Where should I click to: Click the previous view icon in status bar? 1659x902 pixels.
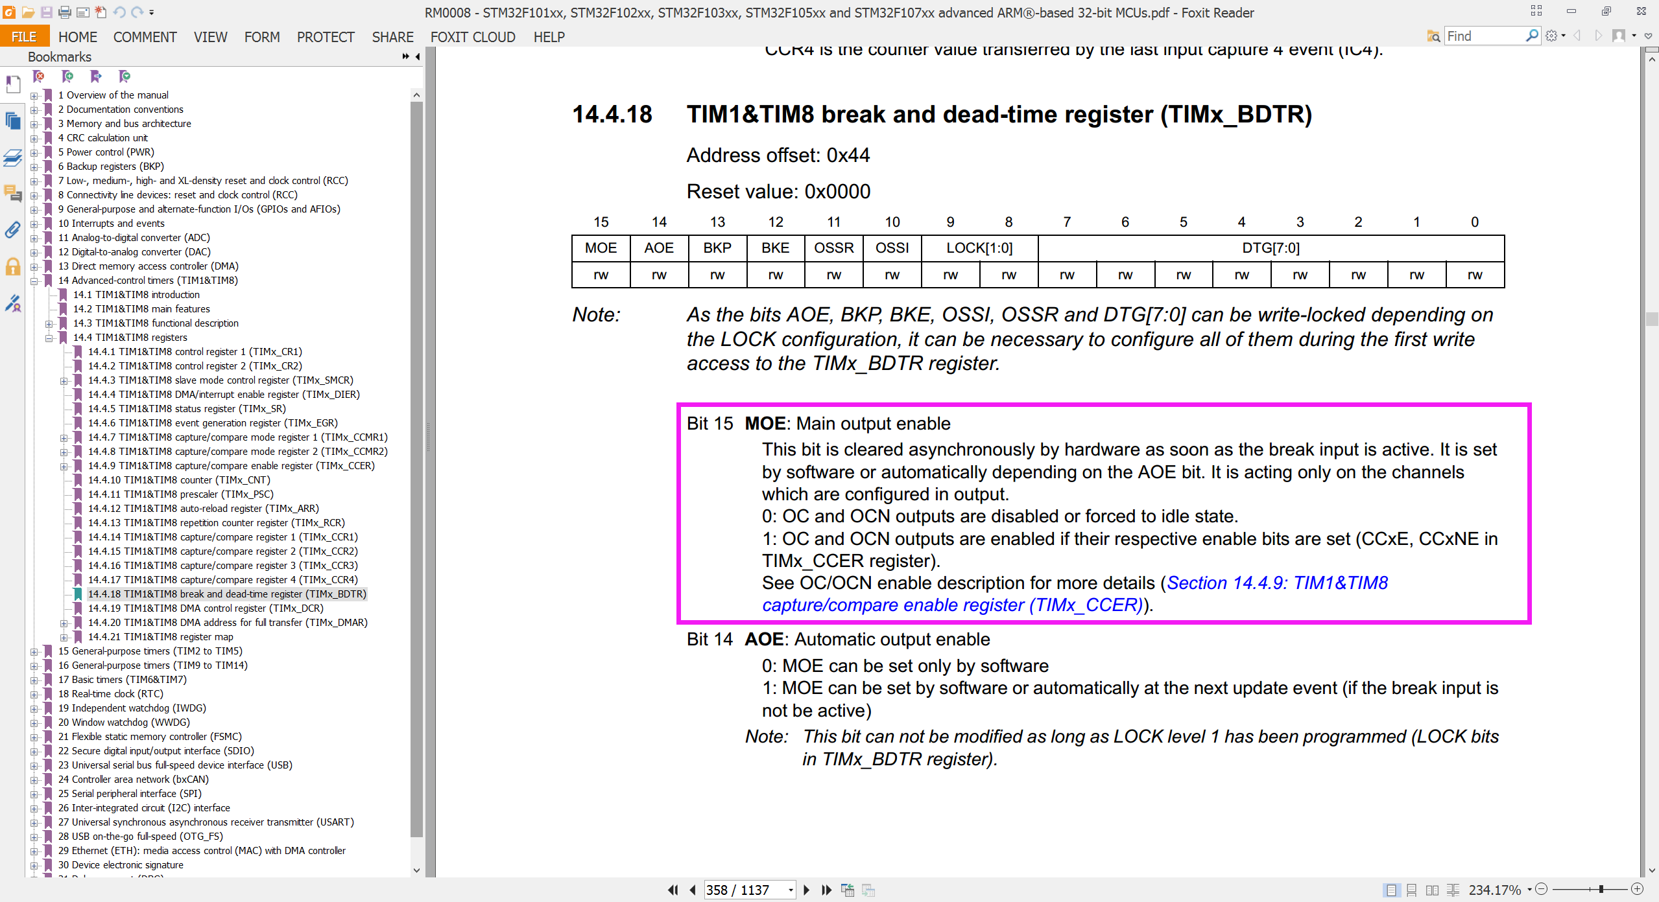pos(848,890)
